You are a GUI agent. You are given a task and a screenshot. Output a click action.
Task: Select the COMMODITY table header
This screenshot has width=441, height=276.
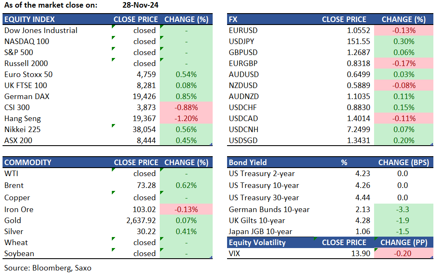pos(28,163)
